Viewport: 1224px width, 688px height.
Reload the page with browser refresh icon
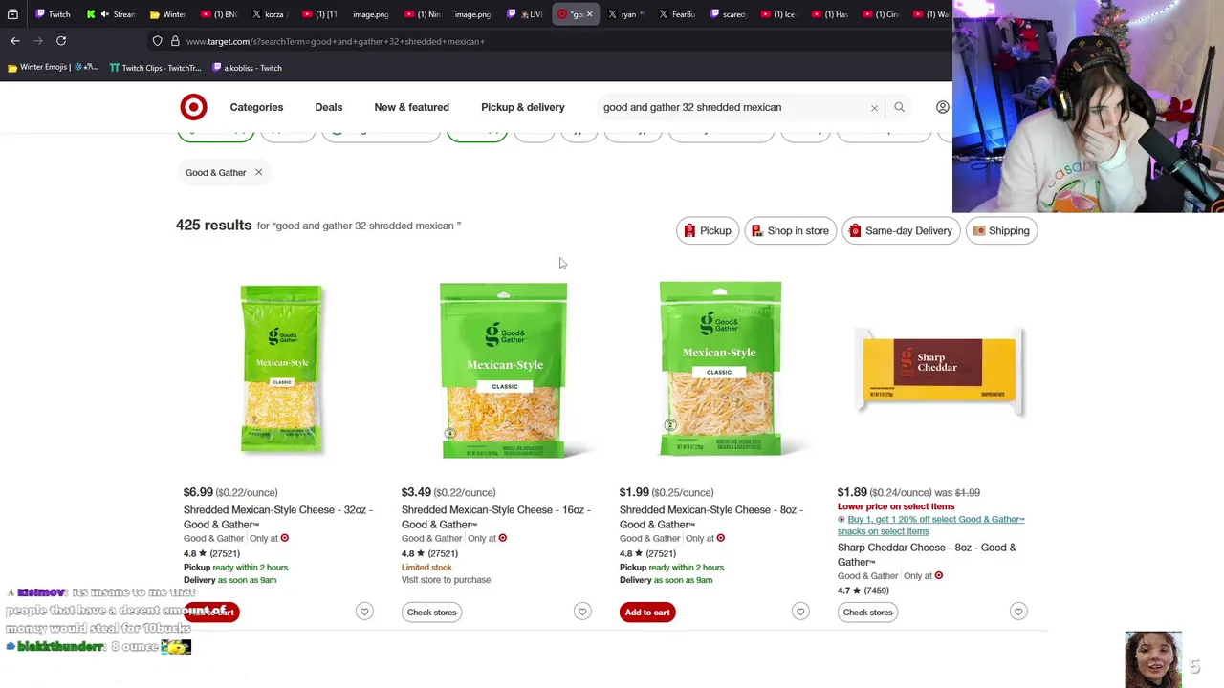tap(61, 41)
